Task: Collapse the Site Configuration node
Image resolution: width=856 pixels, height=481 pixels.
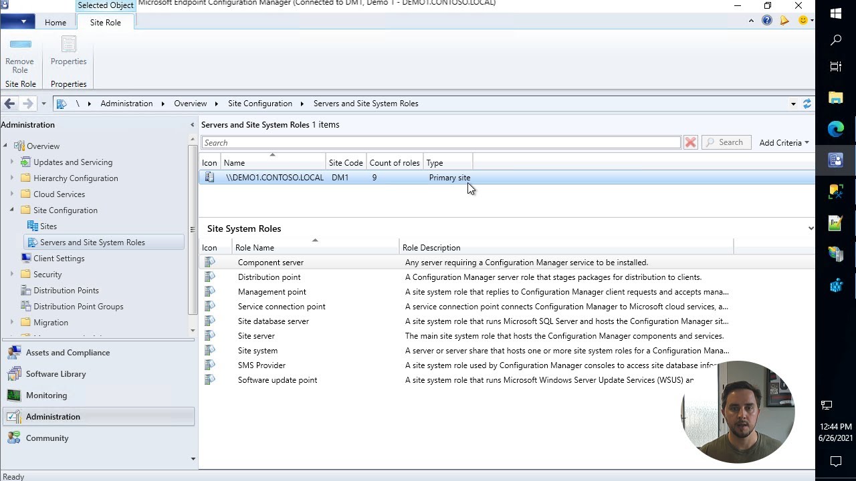Action: click(11, 210)
